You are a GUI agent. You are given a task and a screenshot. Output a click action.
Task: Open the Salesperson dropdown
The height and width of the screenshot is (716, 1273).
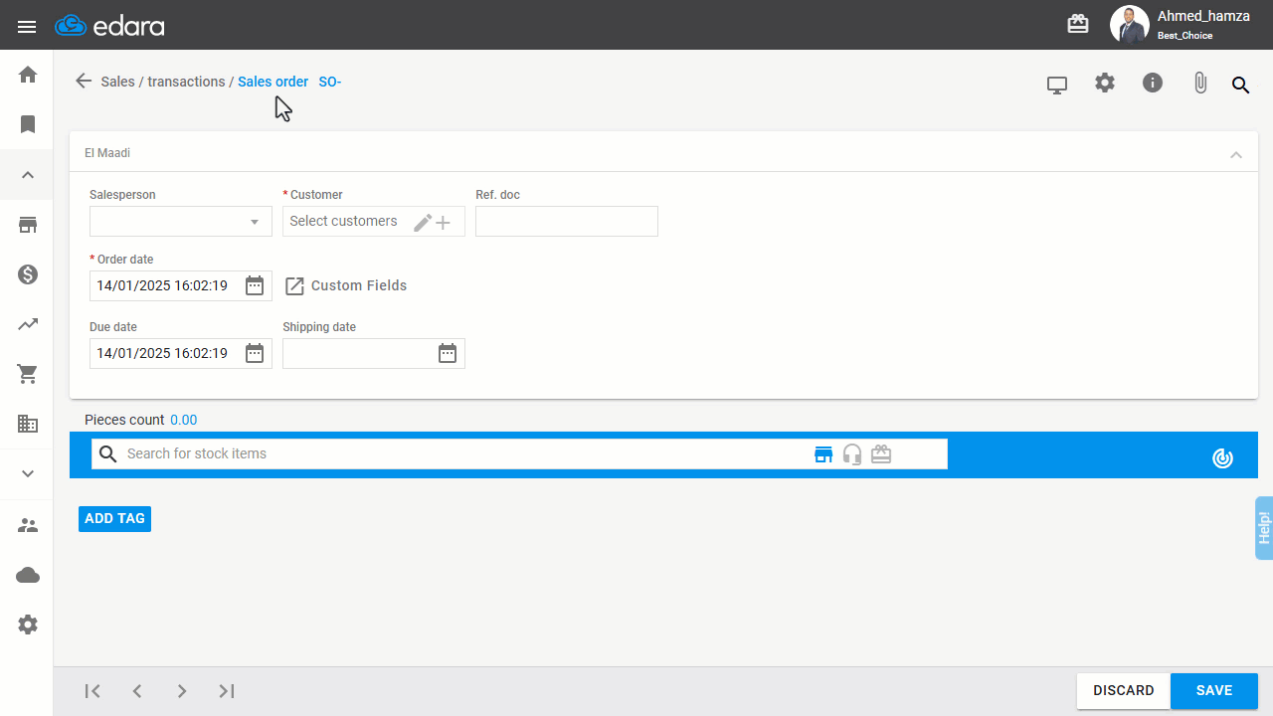(x=181, y=221)
